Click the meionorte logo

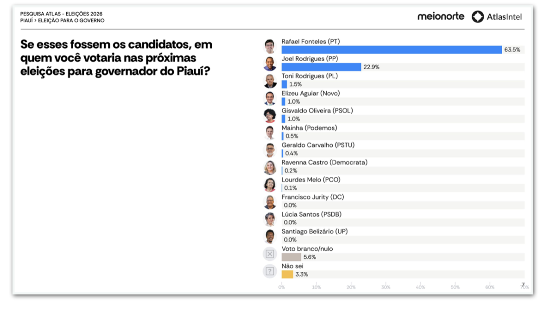pyautogui.click(x=441, y=16)
